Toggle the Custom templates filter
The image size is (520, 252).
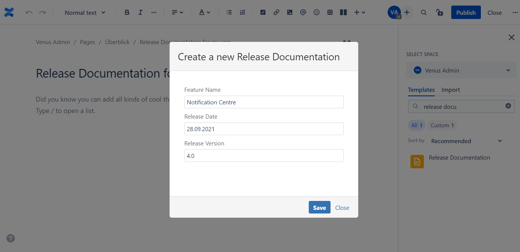(x=442, y=125)
